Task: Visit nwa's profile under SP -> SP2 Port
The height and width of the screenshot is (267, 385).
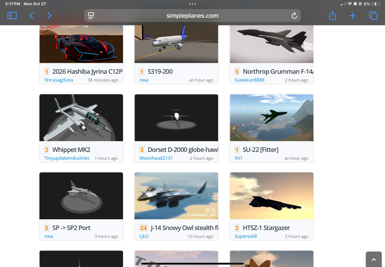Action: coord(49,236)
